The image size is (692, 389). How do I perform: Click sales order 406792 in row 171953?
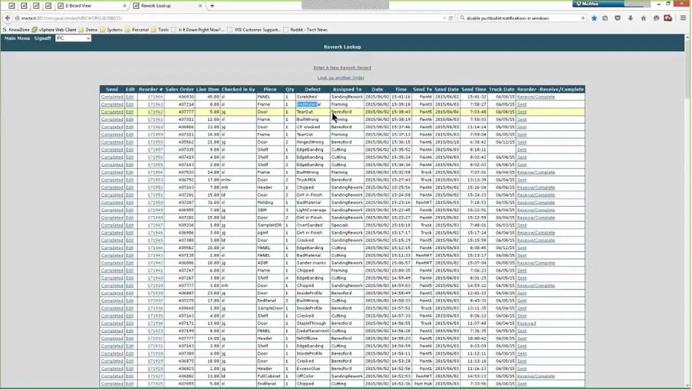pos(187,180)
